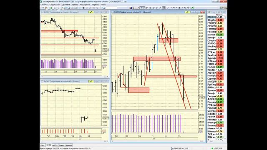Viewport: 267px width, 150px height.
Task: Expand the line tool dropdown arrow
Action: coord(171,8)
